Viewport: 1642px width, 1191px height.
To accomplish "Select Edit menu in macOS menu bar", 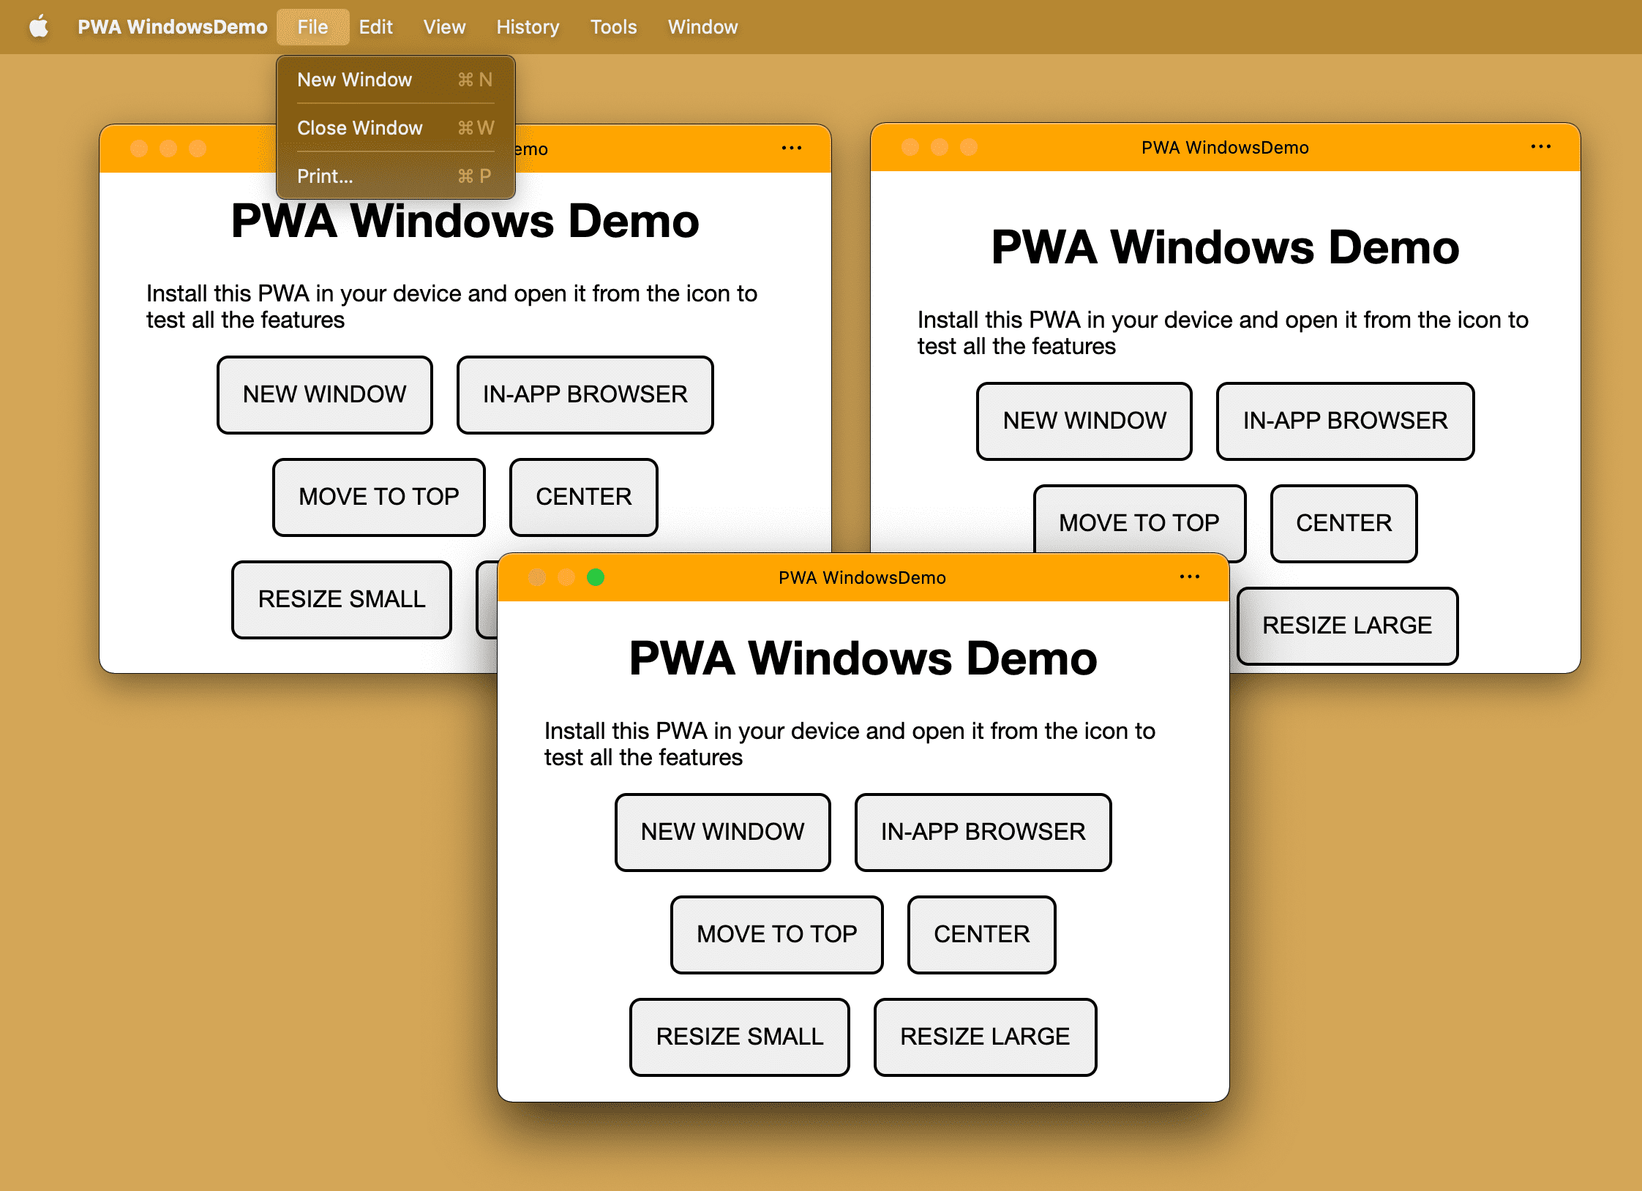I will tap(376, 26).
